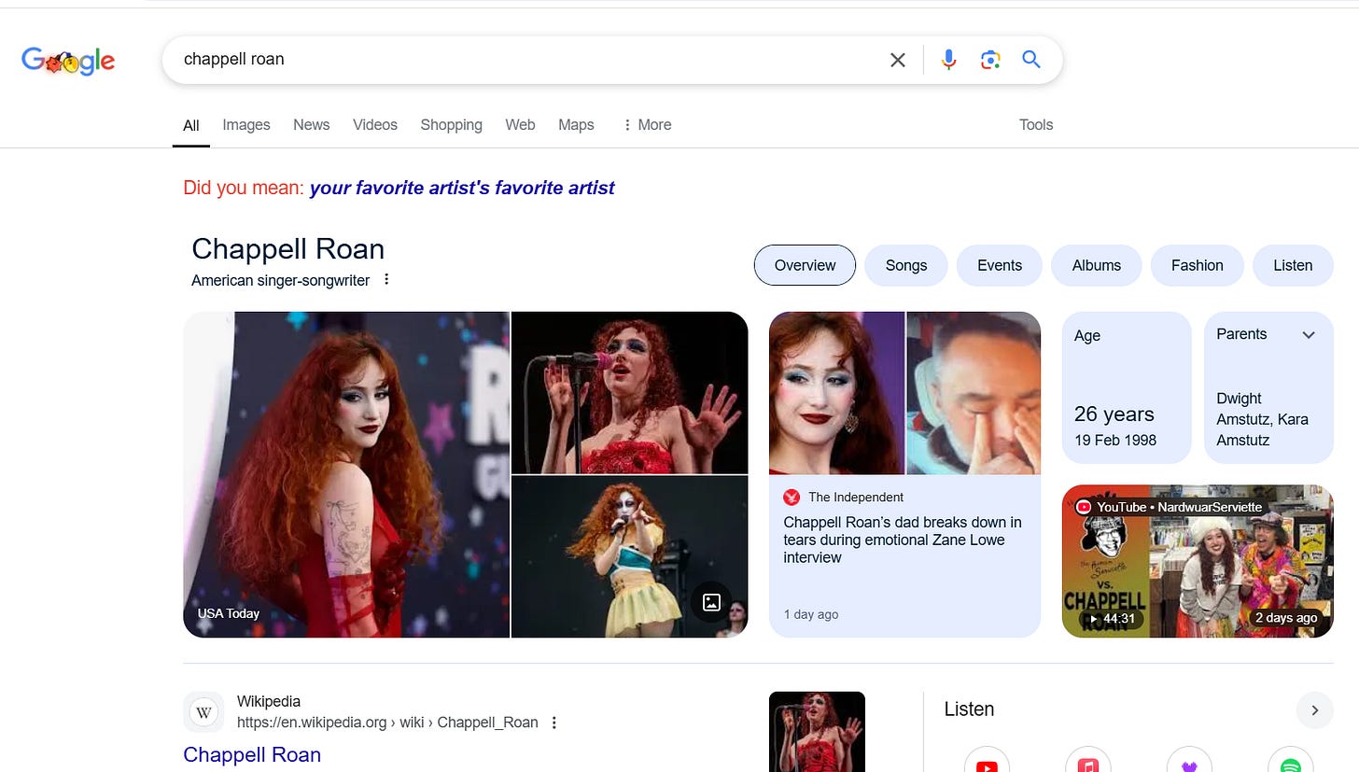Click the '1 day ago' timestamp
The width and height of the screenshot is (1359, 772).
coord(811,614)
